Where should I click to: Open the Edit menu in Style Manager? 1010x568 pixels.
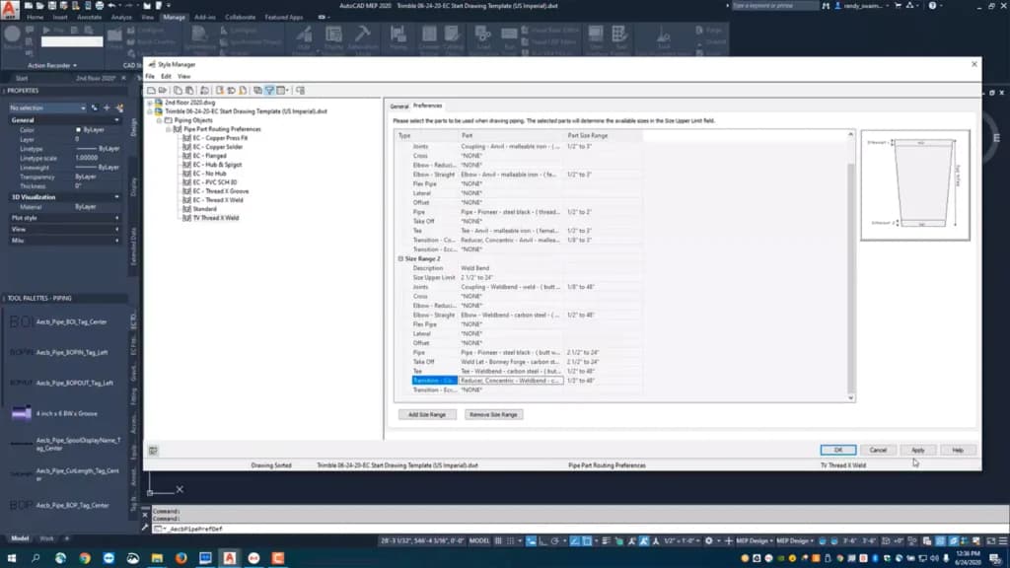[166, 77]
